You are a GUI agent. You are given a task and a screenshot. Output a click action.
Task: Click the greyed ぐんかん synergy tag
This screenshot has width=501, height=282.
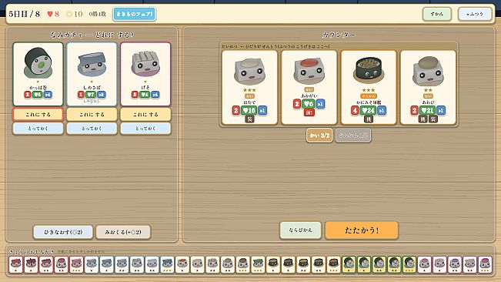tap(353, 136)
